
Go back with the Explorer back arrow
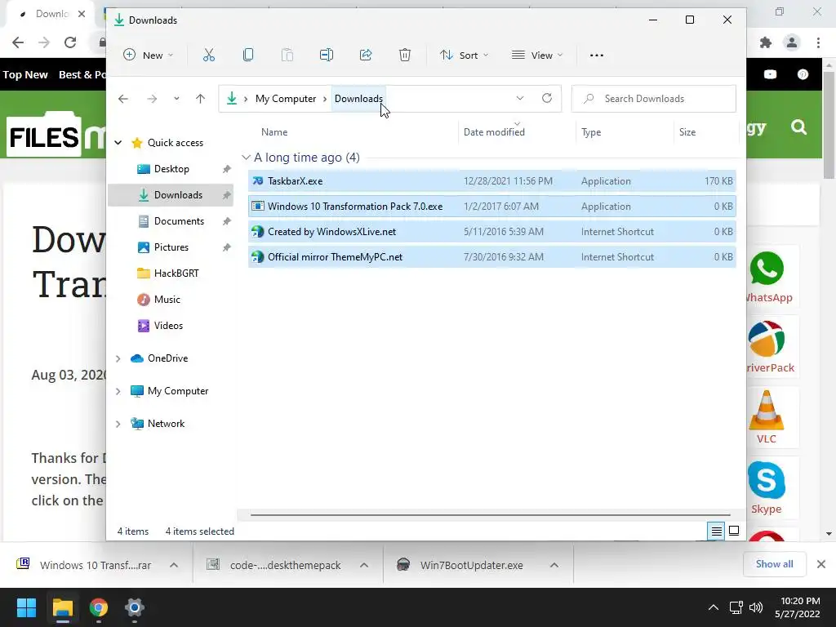[123, 99]
